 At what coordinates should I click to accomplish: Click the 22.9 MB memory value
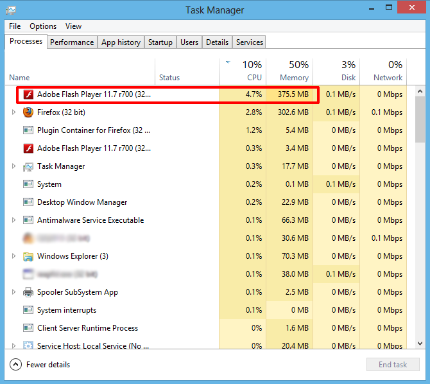coord(295,202)
